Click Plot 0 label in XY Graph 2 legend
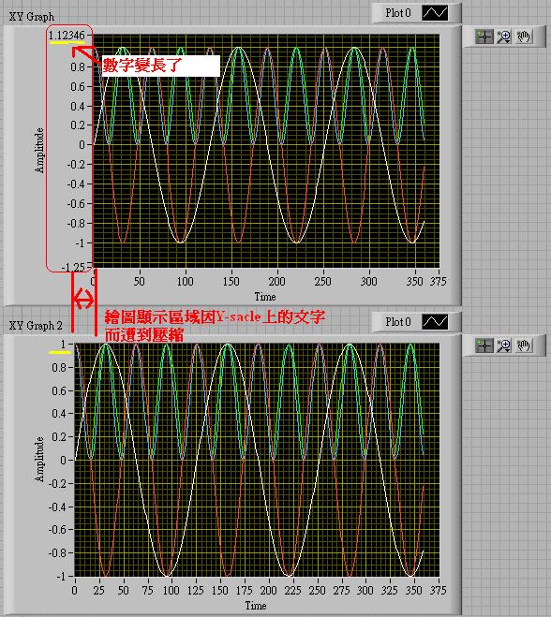 pyautogui.click(x=398, y=322)
